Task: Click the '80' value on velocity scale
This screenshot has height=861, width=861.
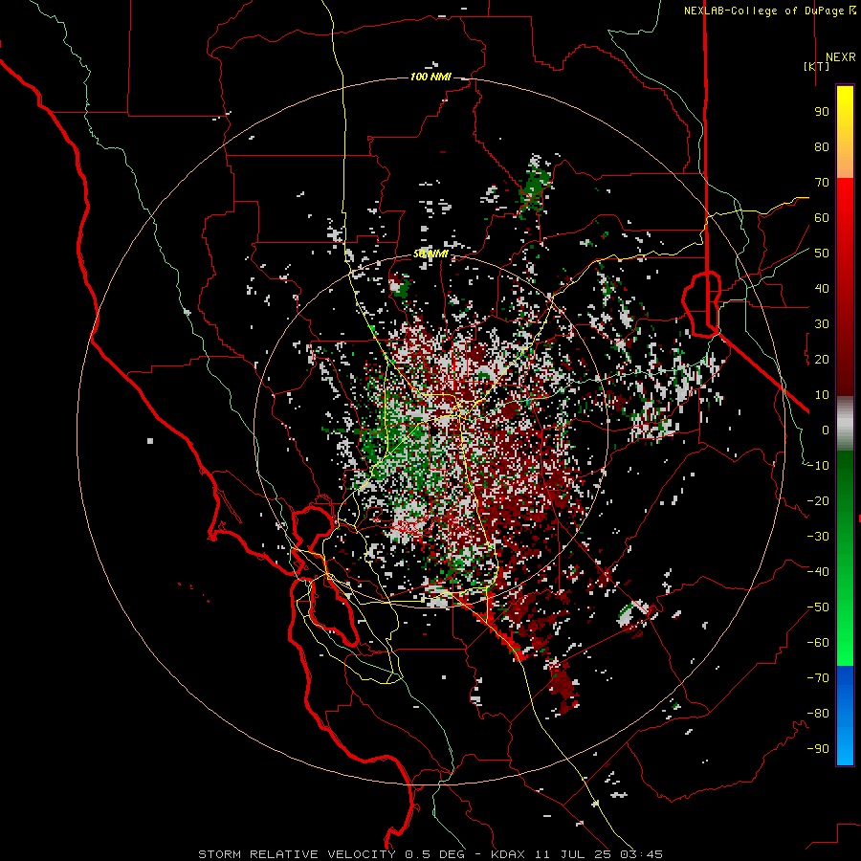Action: [x=822, y=147]
